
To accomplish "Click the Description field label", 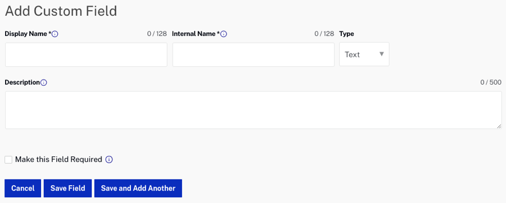I will 22,82.
